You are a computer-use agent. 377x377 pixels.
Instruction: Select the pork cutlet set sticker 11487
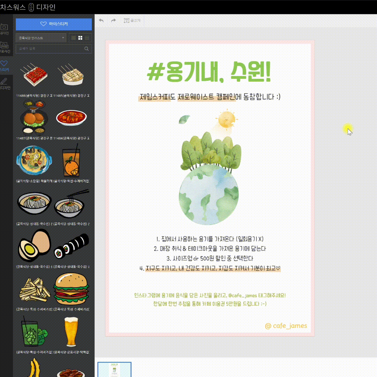point(34,117)
